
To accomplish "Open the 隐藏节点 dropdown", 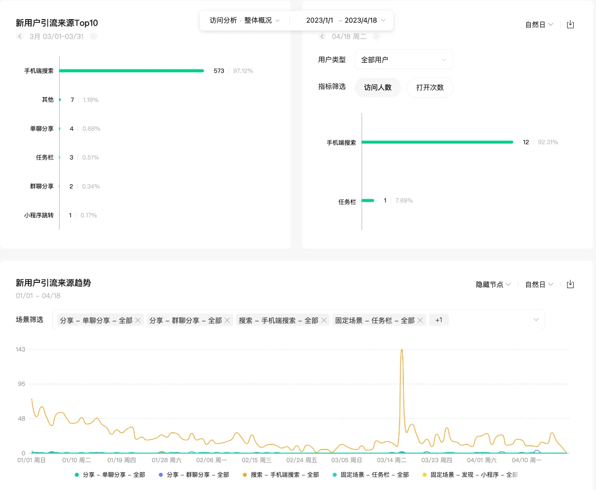I will [492, 284].
